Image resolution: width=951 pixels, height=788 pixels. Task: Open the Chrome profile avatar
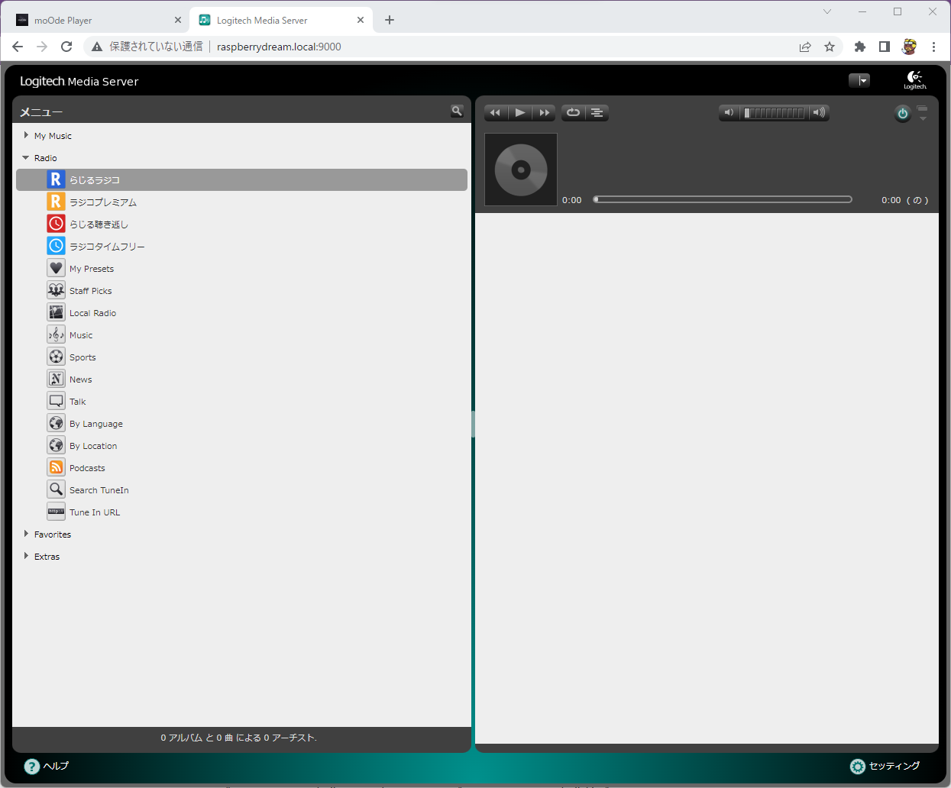pyautogui.click(x=909, y=47)
